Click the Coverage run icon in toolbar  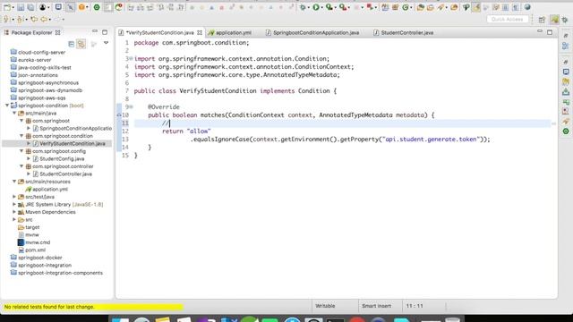(x=329, y=7)
